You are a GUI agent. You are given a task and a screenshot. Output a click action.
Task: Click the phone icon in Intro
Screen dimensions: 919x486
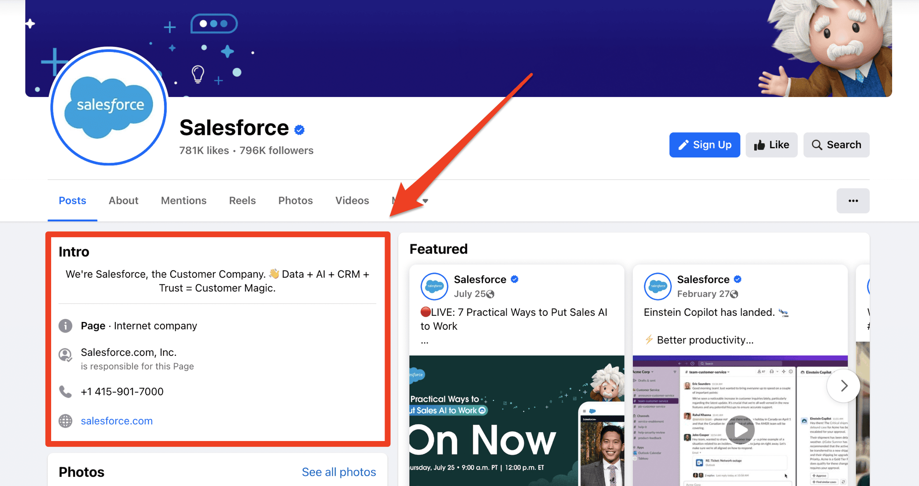tap(66, 392)
